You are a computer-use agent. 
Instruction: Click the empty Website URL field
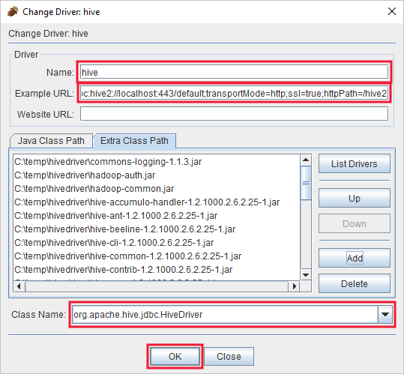(x=234, y=114)
